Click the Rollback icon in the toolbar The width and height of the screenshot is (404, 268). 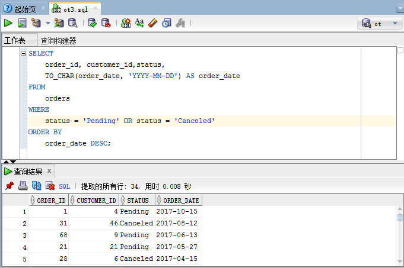pos(106,23)
